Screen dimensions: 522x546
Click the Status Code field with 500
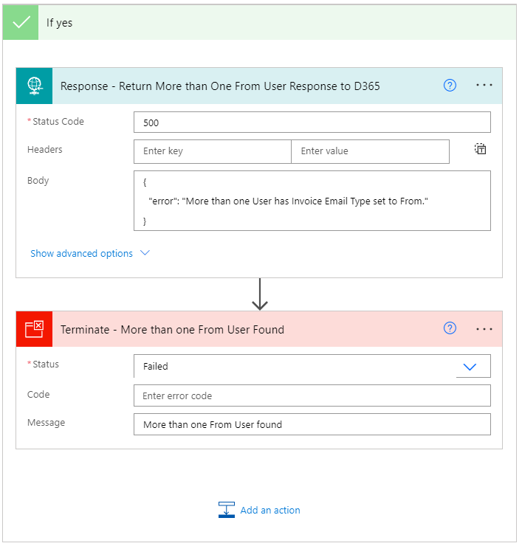[x=312, y=122]
